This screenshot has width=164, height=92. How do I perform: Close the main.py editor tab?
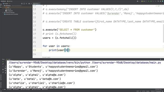39,4
